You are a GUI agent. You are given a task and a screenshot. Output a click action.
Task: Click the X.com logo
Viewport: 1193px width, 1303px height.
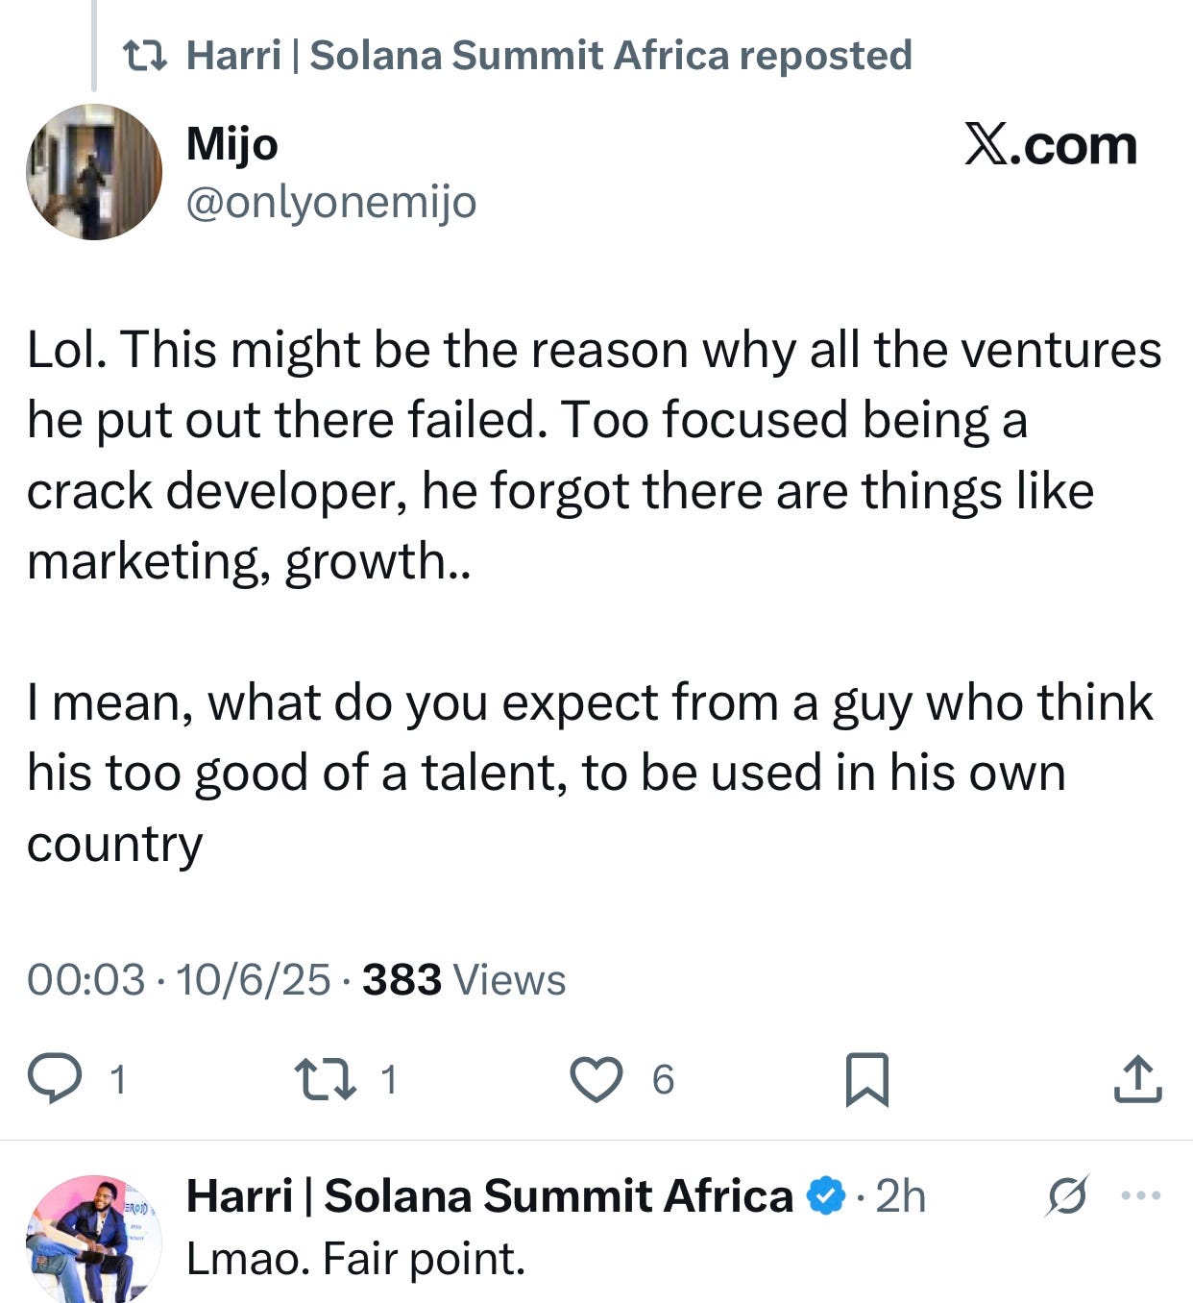1051,145
